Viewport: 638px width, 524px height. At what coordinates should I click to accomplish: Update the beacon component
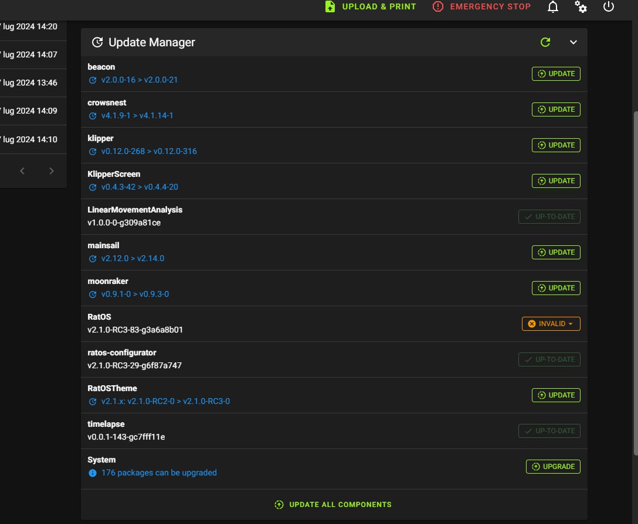[556, 74]
